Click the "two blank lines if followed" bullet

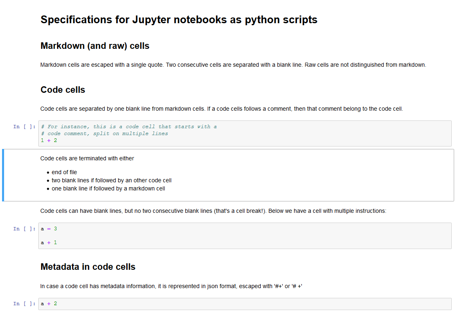pos(112,180)
